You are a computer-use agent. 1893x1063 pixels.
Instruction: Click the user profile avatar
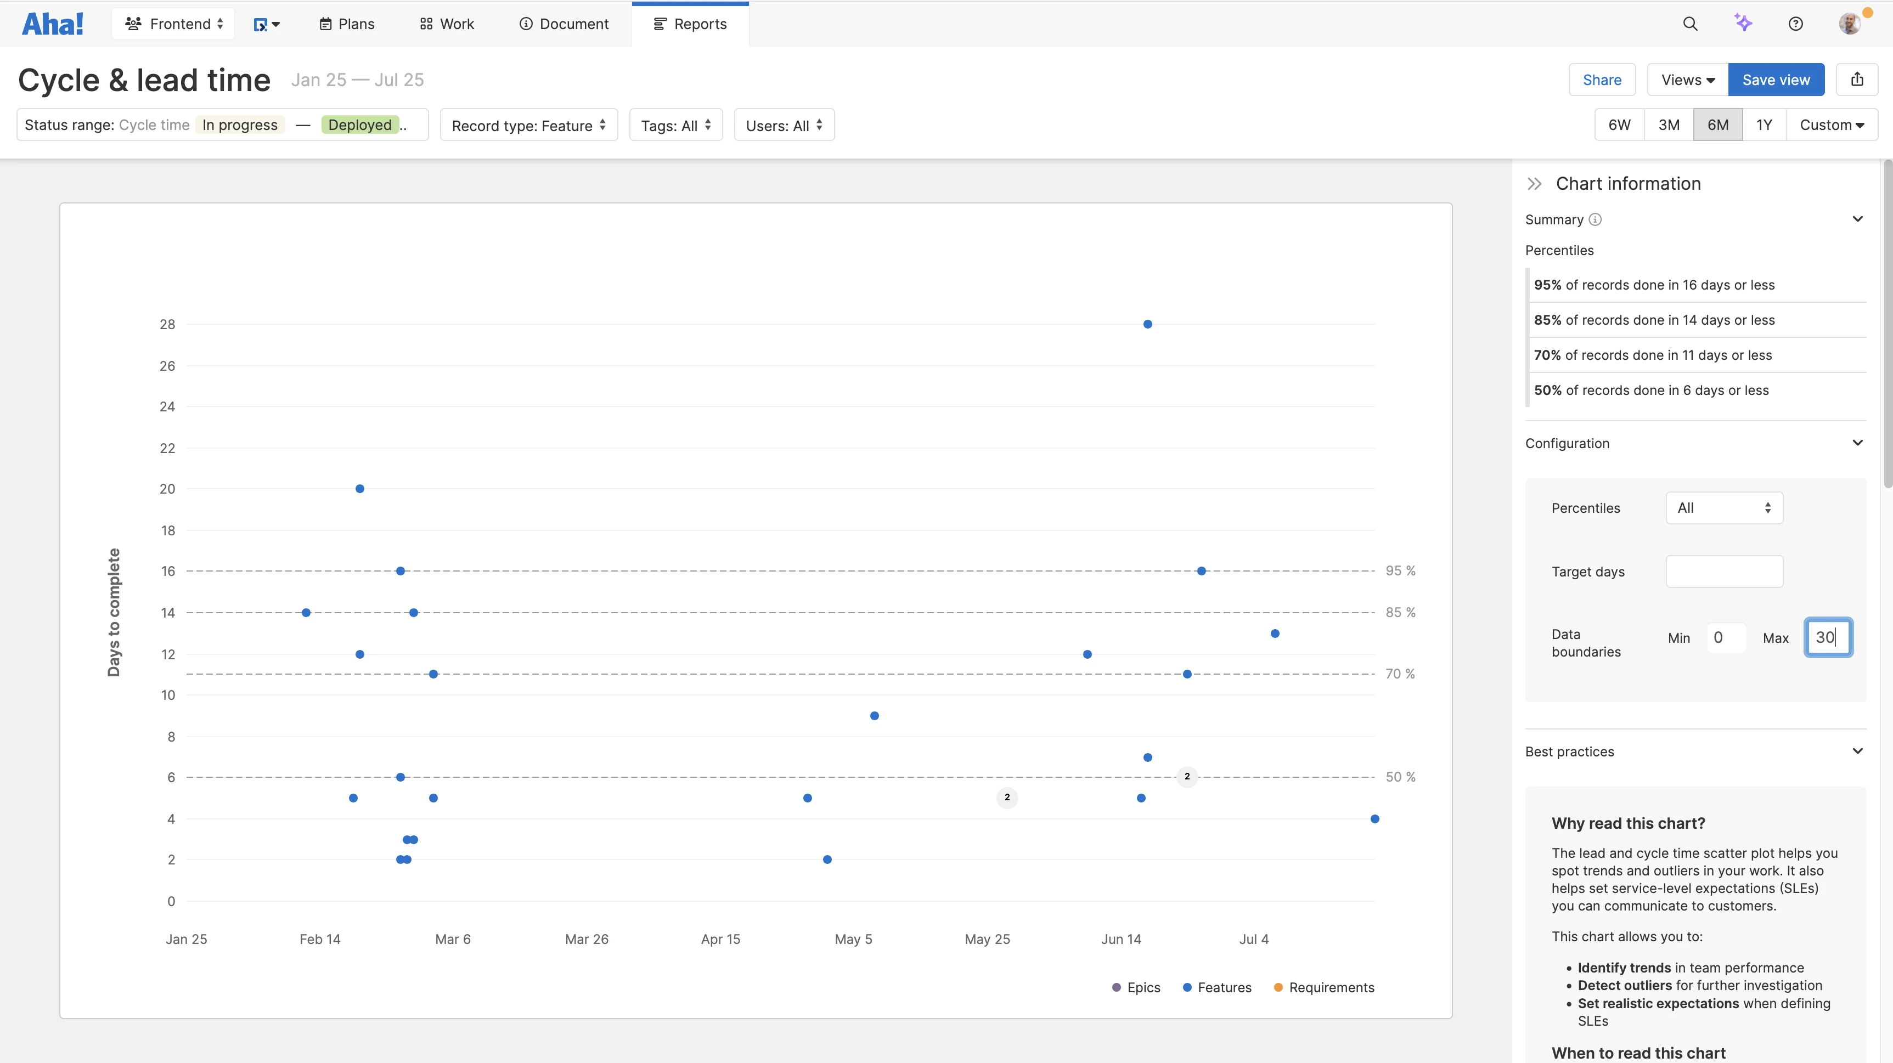[x=1850, y=24]
